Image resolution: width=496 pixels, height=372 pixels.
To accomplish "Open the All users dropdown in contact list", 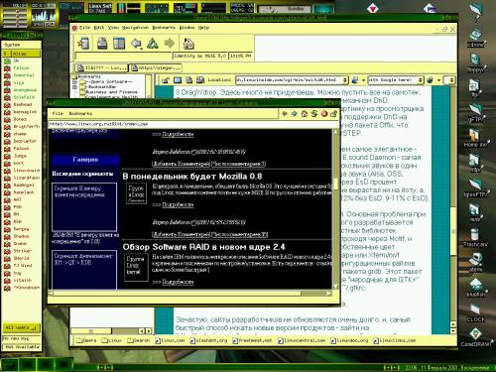I will pyautogui.click(x=21, y=327).
